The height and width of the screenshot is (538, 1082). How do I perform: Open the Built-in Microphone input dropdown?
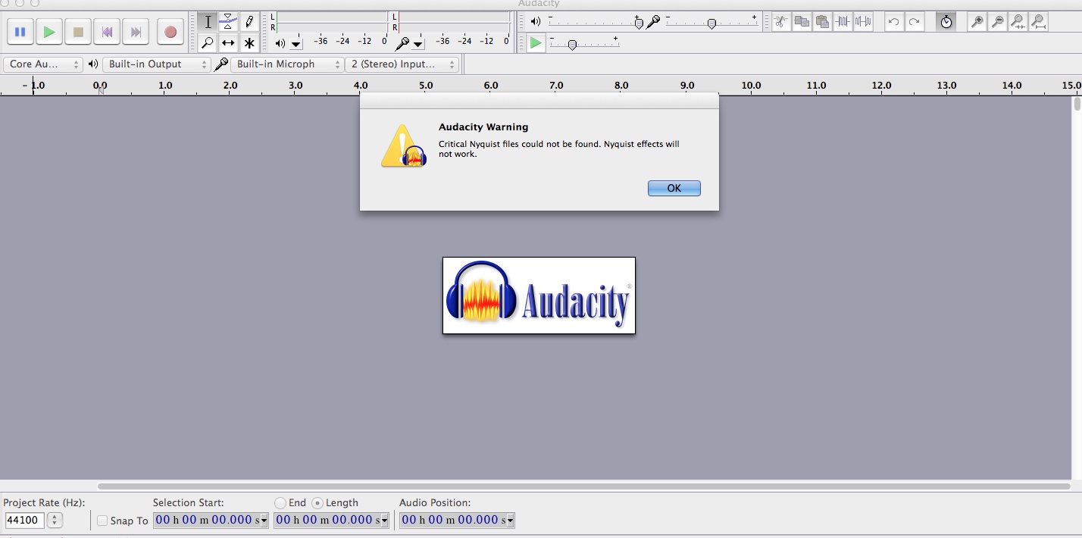[287, 64]
